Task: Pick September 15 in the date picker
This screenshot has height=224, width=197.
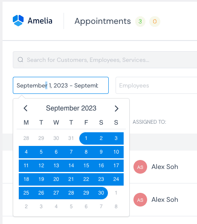Action: [86, 166]
